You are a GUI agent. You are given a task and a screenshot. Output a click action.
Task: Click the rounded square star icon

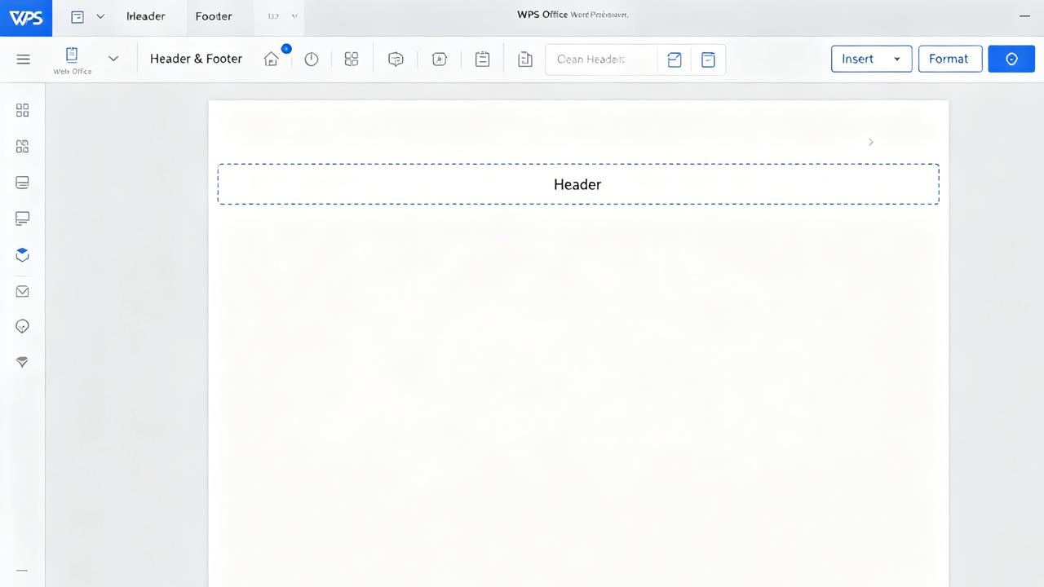coord(439,59)
